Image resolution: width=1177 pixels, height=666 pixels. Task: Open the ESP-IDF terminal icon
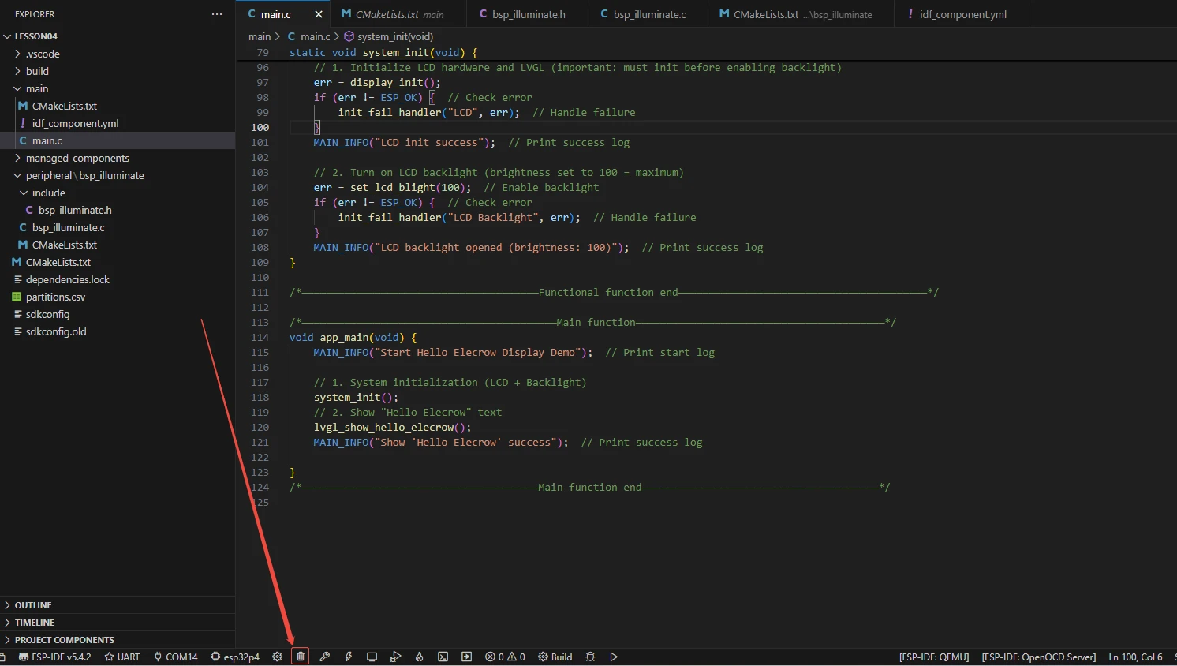tap(443, 657)
